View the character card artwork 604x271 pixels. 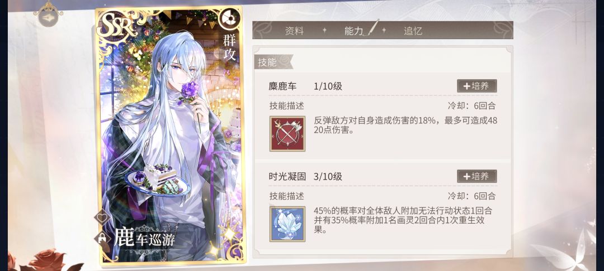(x=169, y=135)
